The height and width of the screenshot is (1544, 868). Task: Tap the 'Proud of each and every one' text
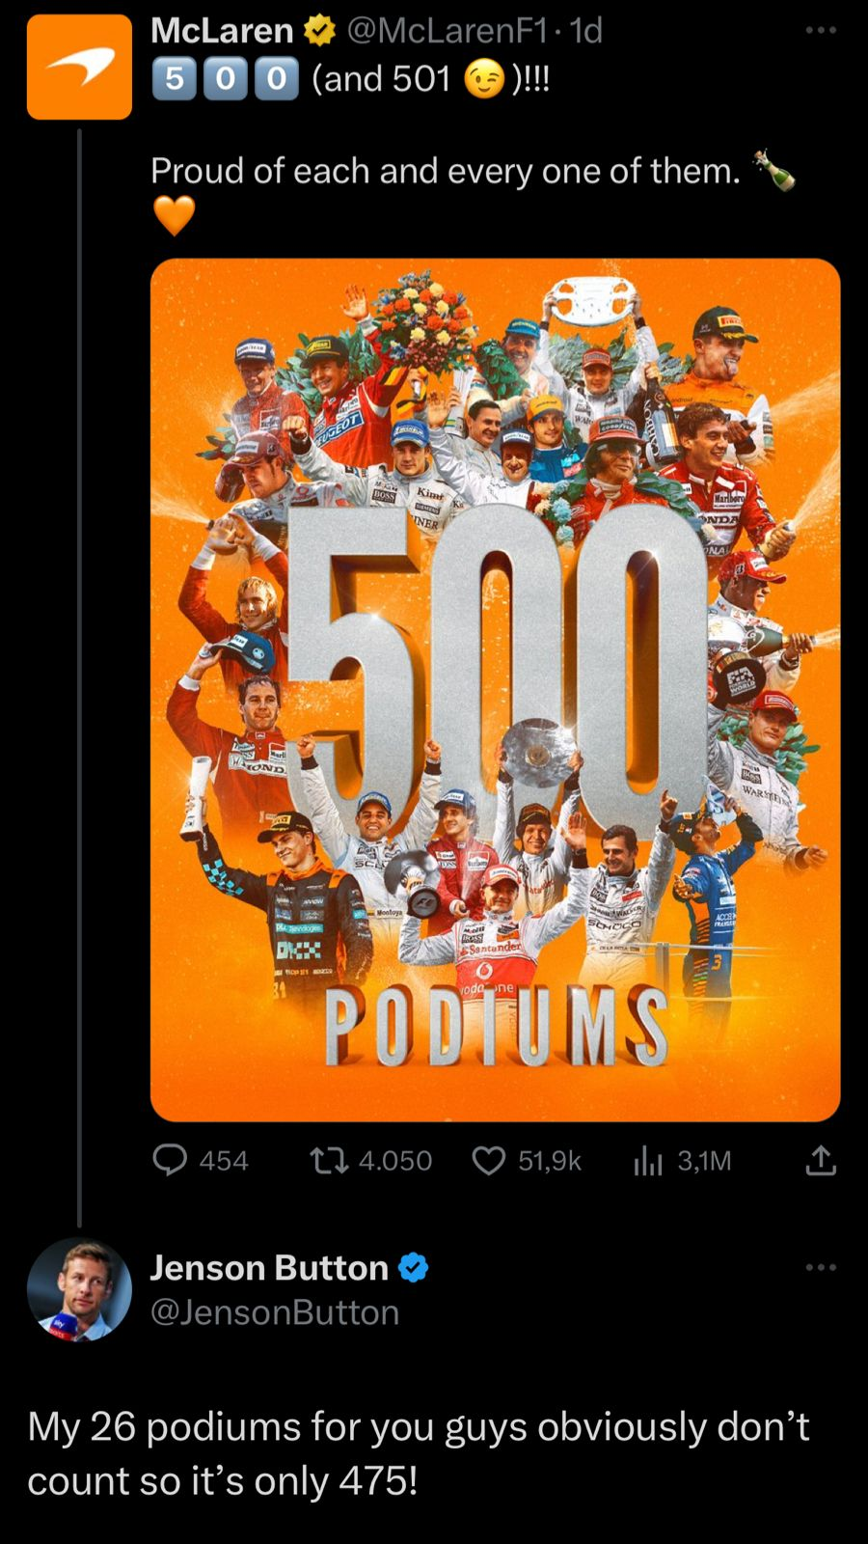pos(446,171)
